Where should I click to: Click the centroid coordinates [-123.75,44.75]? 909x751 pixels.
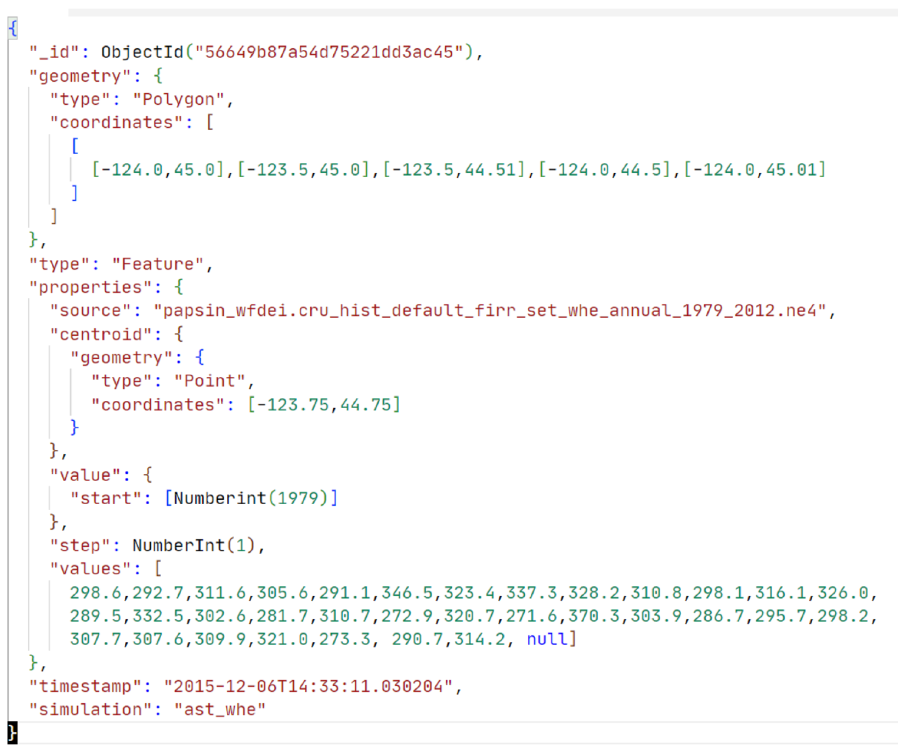click(x=324, y=405)
